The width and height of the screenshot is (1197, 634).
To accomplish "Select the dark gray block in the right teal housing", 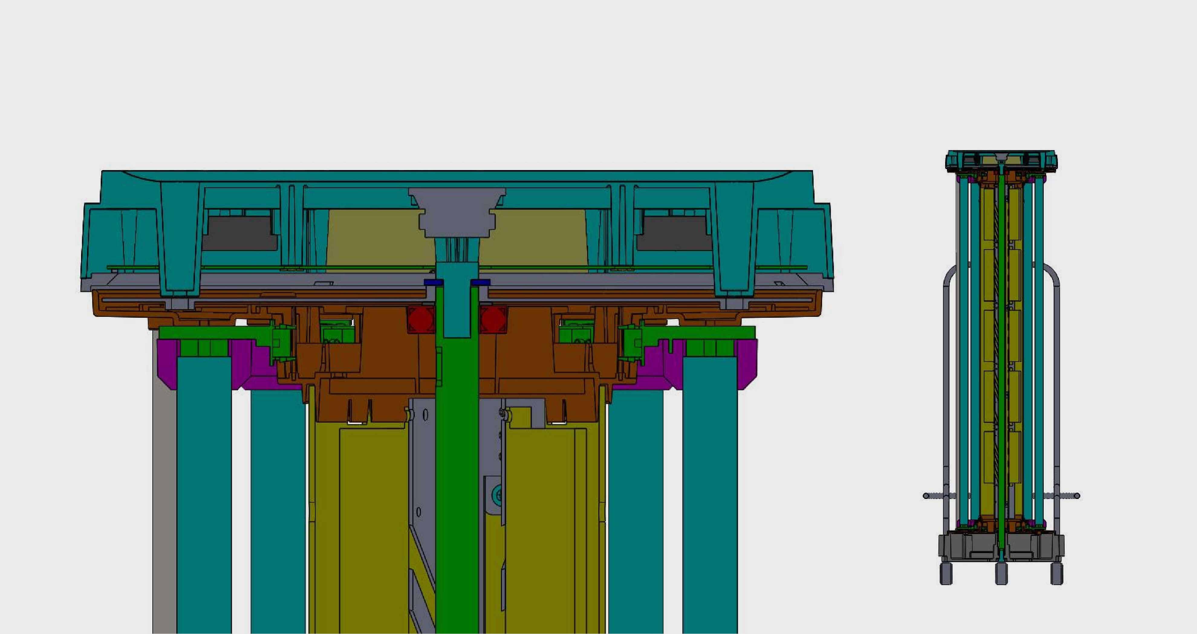I will tap(674, 233).
